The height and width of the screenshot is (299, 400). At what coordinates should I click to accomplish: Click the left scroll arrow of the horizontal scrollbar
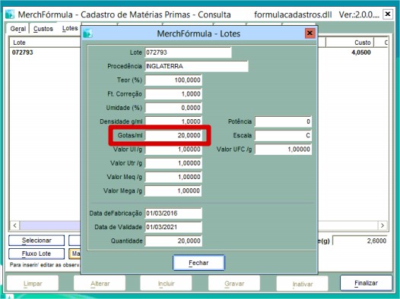pyautogui.click(x=14, y=225)
